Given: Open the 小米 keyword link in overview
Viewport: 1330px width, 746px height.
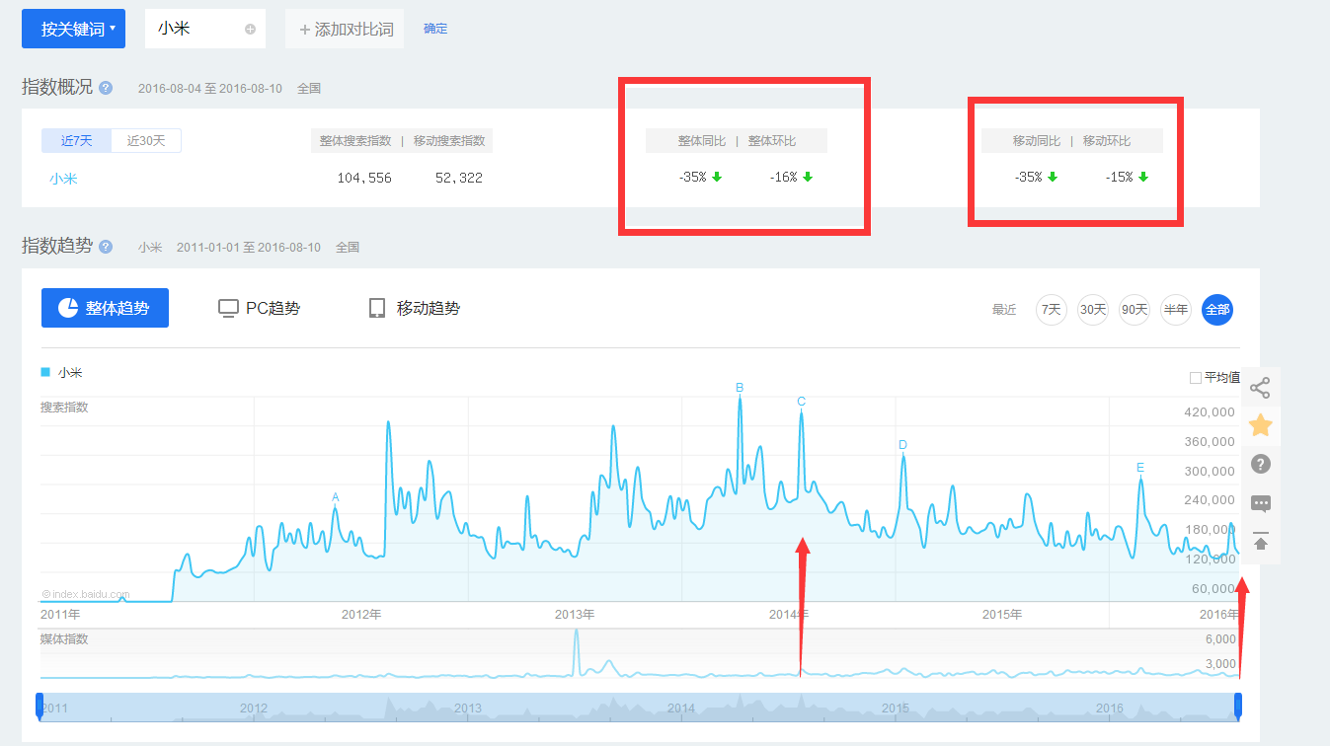Looking at the screenshot, I should 63,179.
